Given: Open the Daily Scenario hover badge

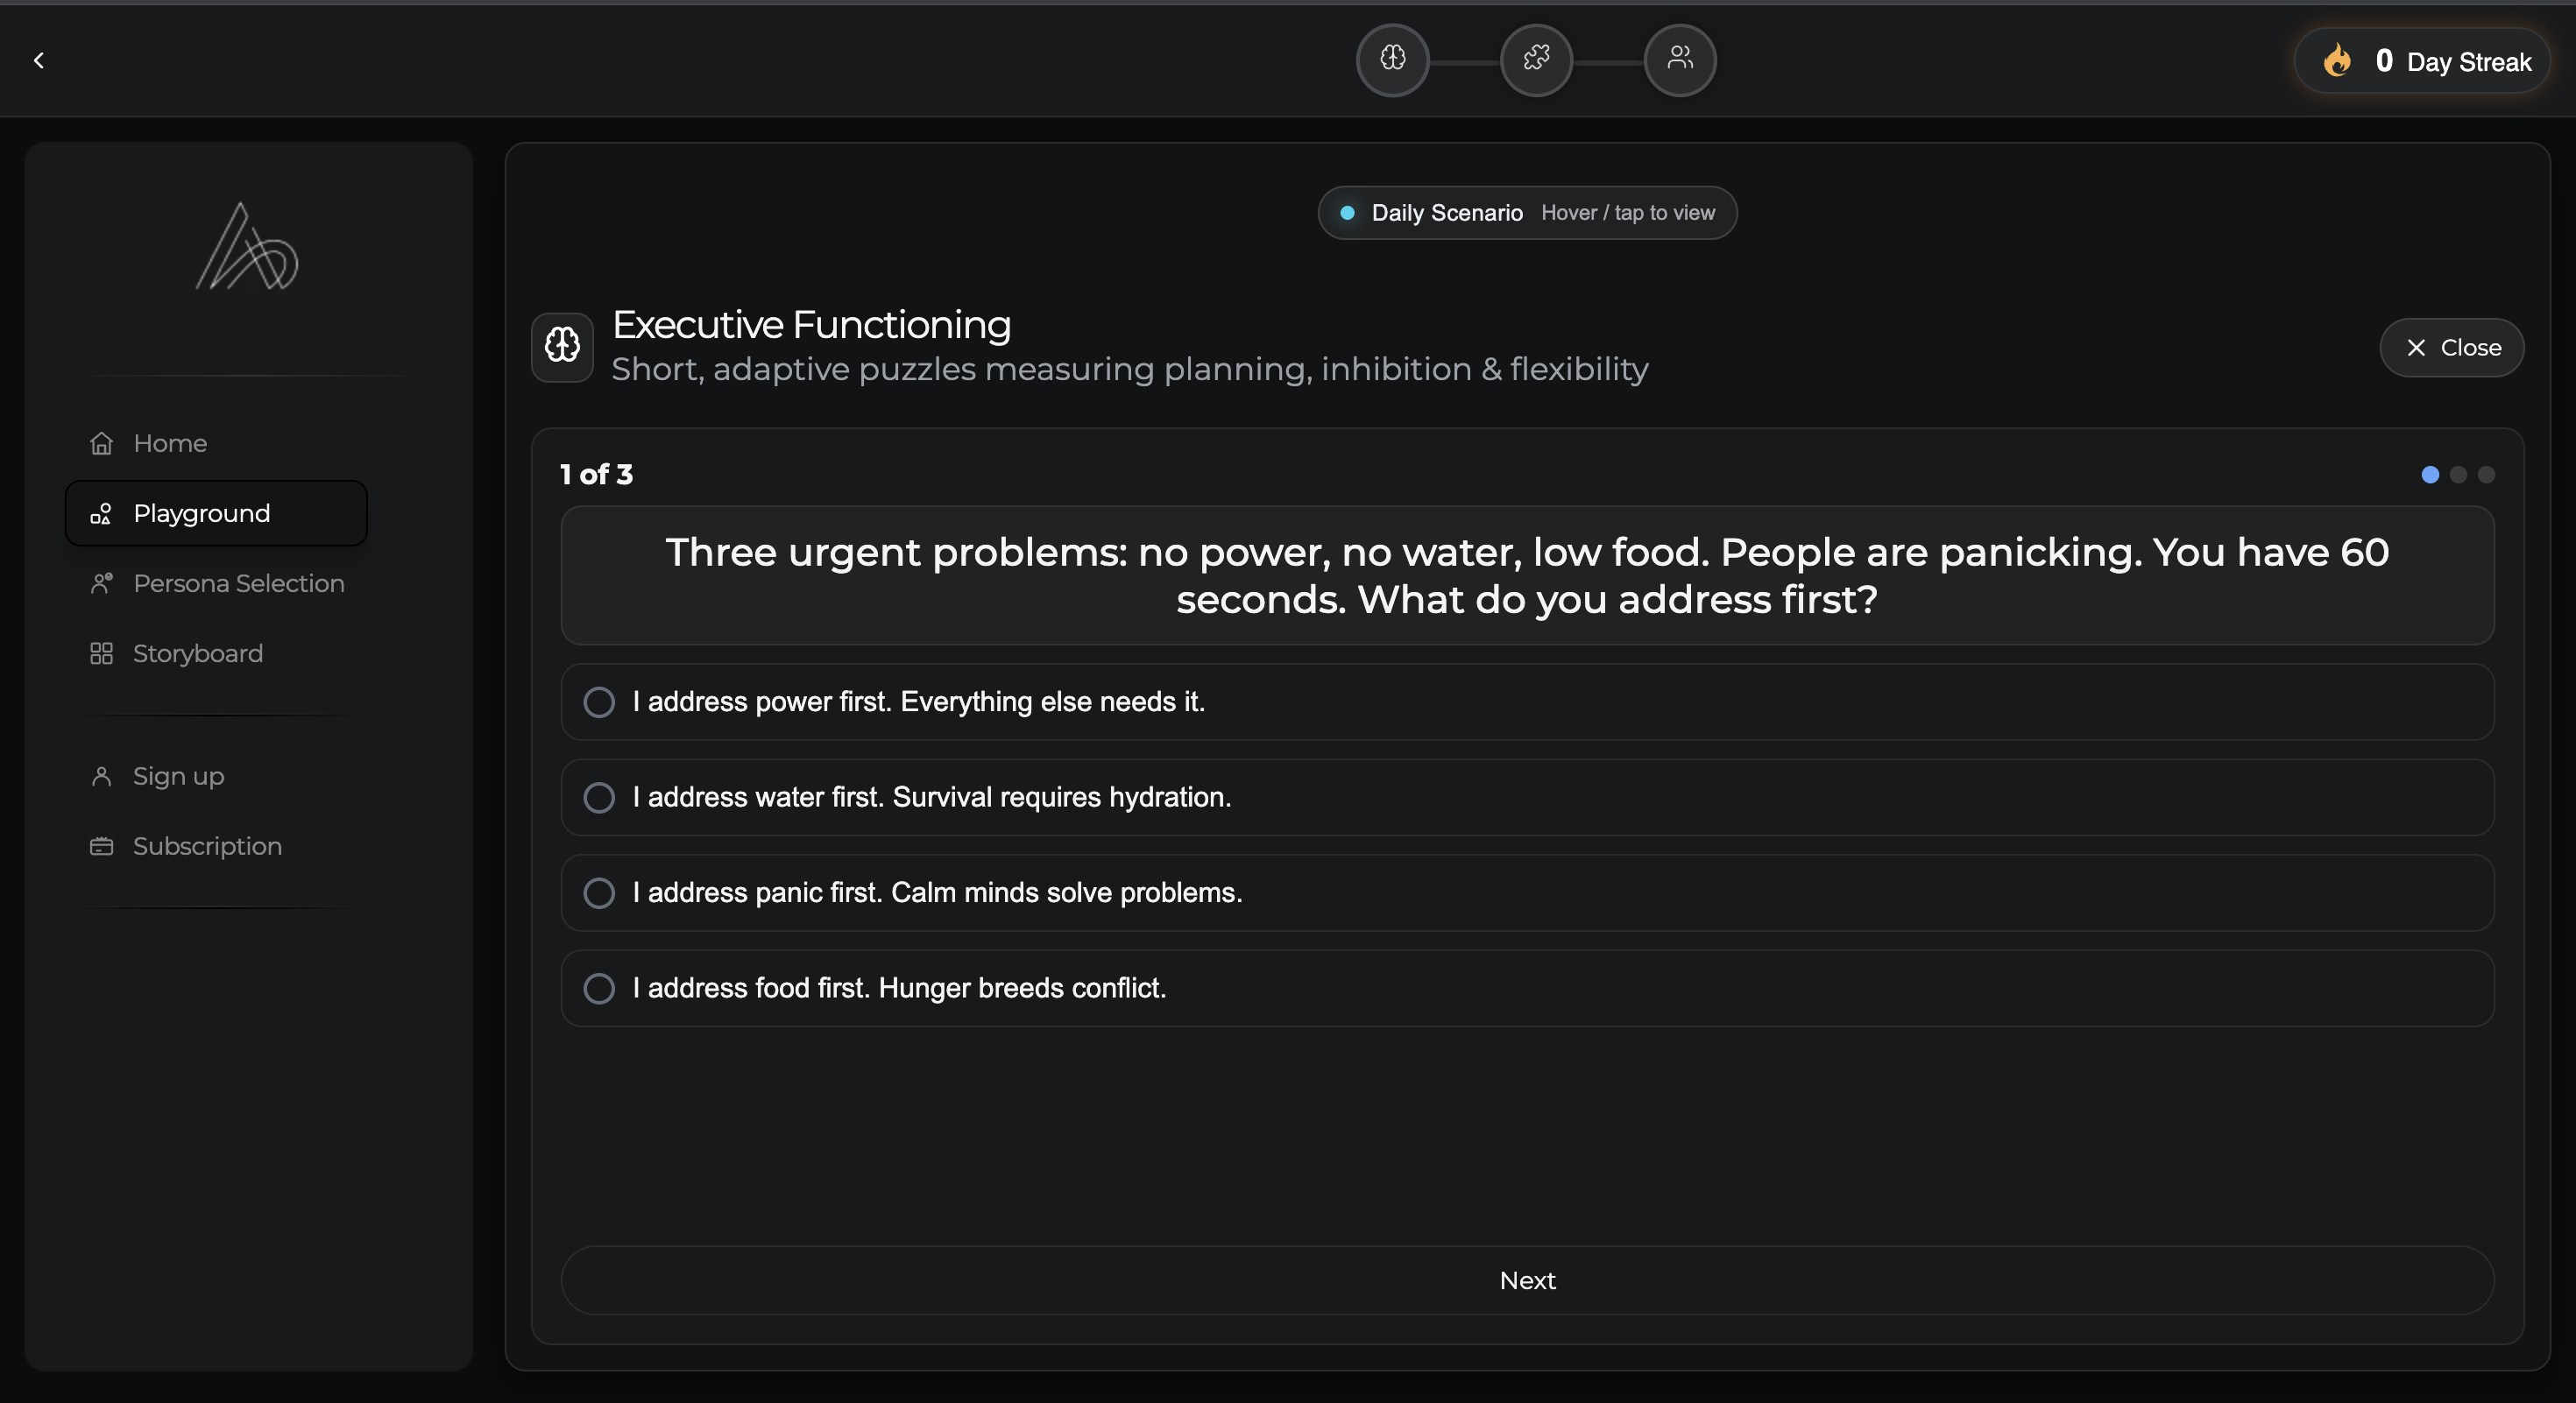Looking at the screenshot, I should (x=1526, y=212).
